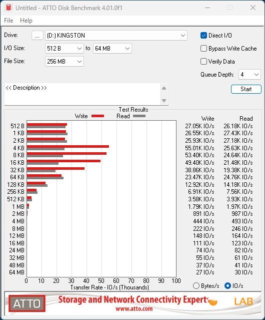The image size is (265, 320).
Task: Click the write value "55.01K IO/s"
Action: coord(199,148)
